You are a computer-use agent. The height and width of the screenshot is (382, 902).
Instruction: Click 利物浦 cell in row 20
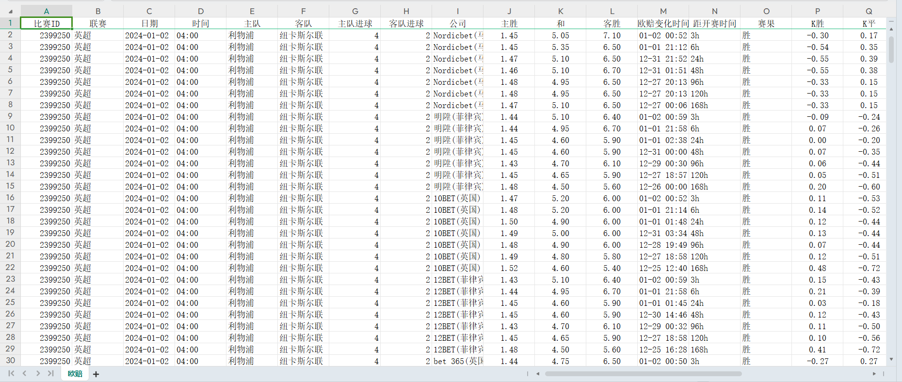click(252, 245)
